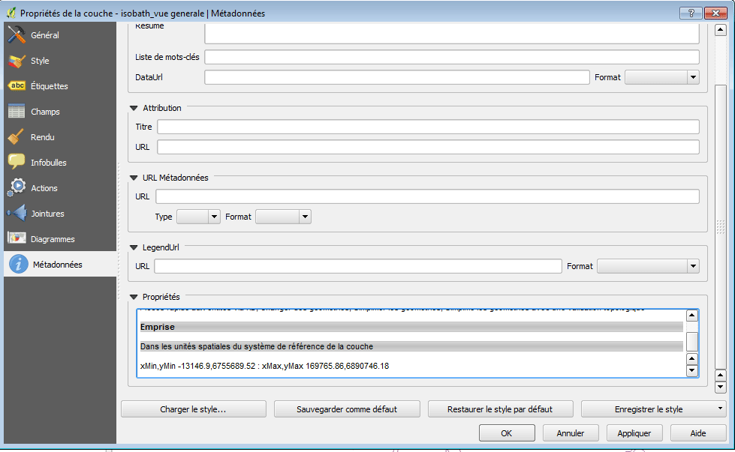Collapse the Attribution section
735x452 pixels.
tap(134, 109)
